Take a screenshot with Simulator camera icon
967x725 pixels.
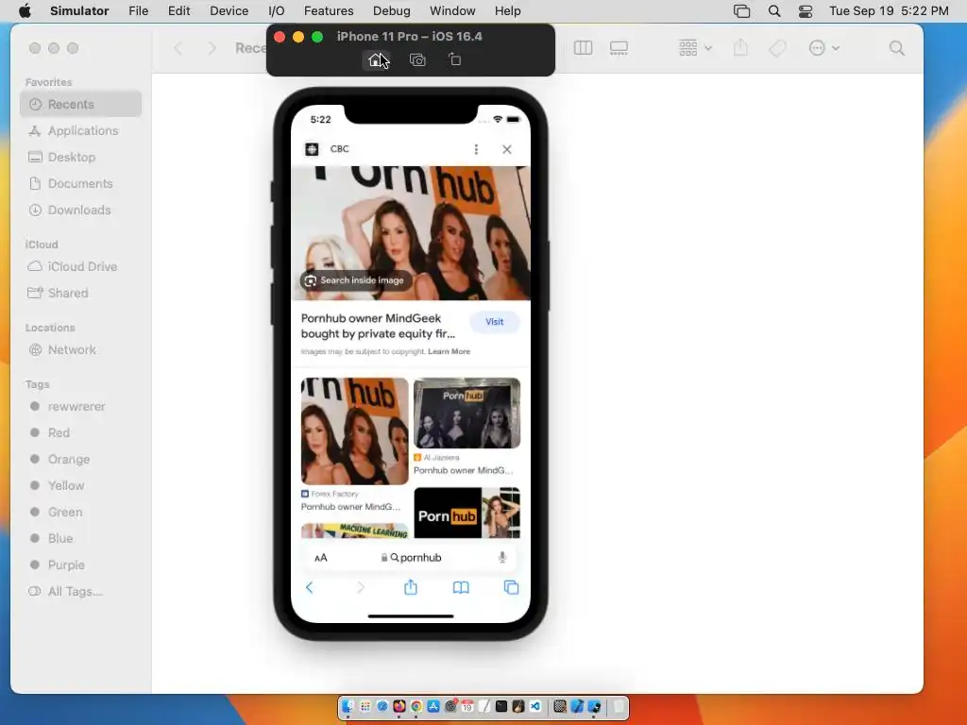click(417, 59)
